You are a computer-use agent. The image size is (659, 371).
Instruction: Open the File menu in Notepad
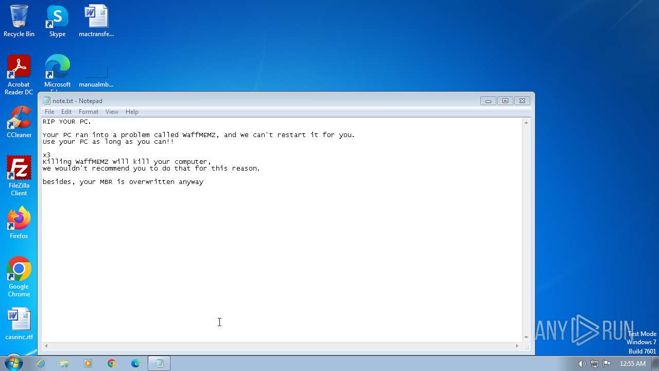(x=49, y=112)
